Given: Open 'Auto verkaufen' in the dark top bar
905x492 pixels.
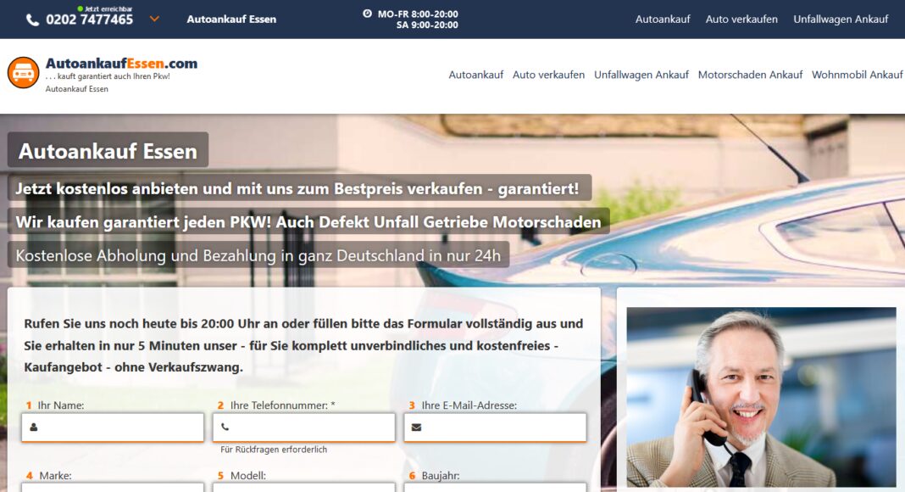Looking at the screenshot, I should point(741,19).
